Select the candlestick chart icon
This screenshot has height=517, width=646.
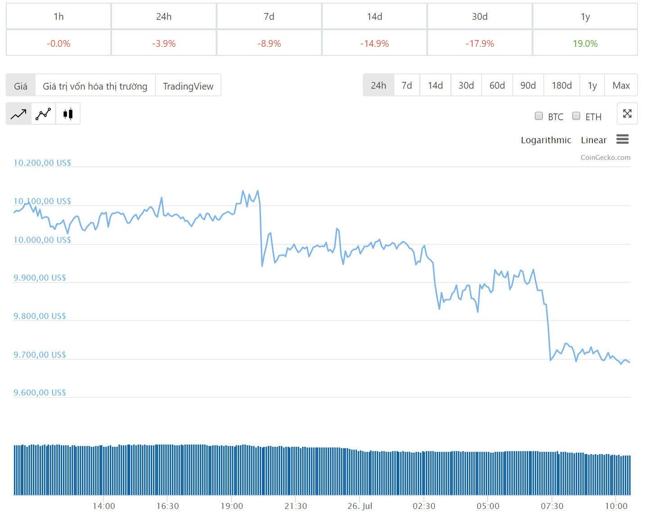(x=68, y=114)
